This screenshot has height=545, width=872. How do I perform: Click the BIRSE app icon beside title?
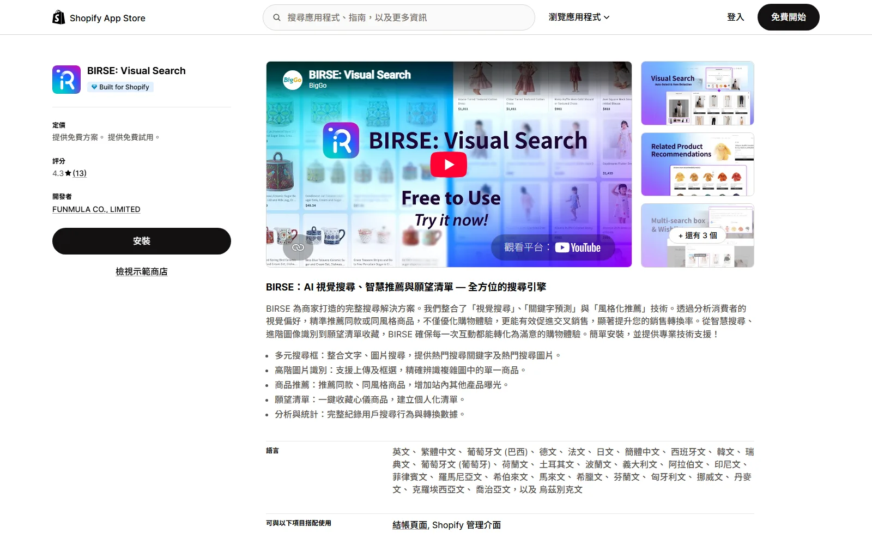tap(66, 80)
